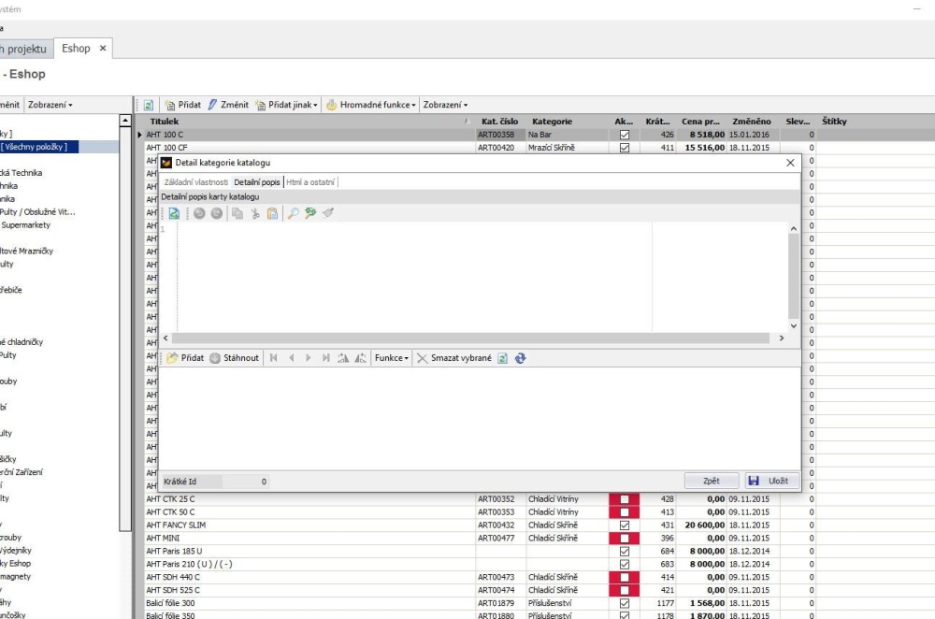
Task: Click green refresh icon after Smazat vybrané
Action: click(x=503, y=358)
